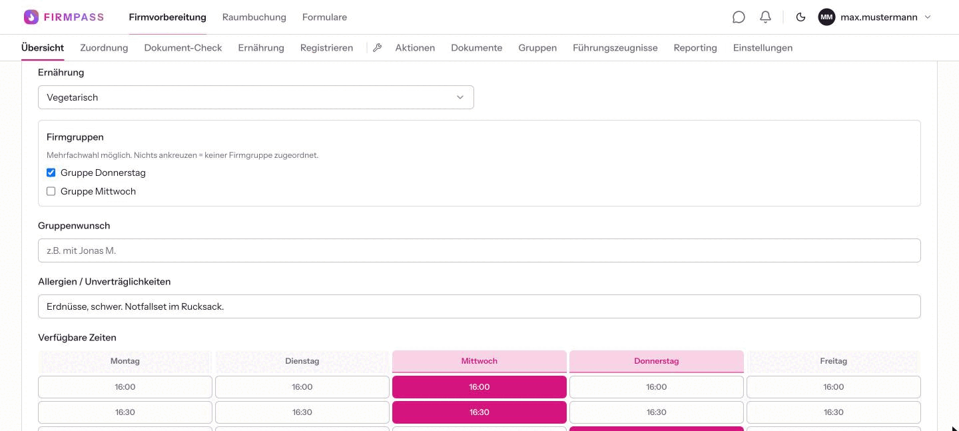Open the Registrieren tab
The image size is (959, 431).
tap(327, 48)
